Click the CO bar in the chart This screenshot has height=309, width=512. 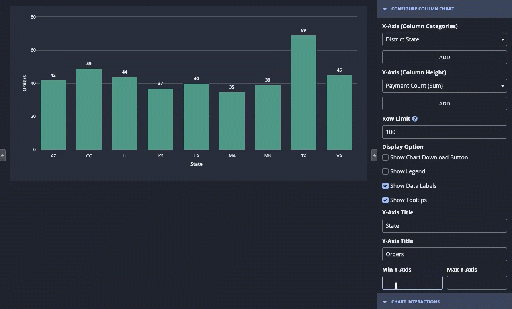[x=89, y=109]
